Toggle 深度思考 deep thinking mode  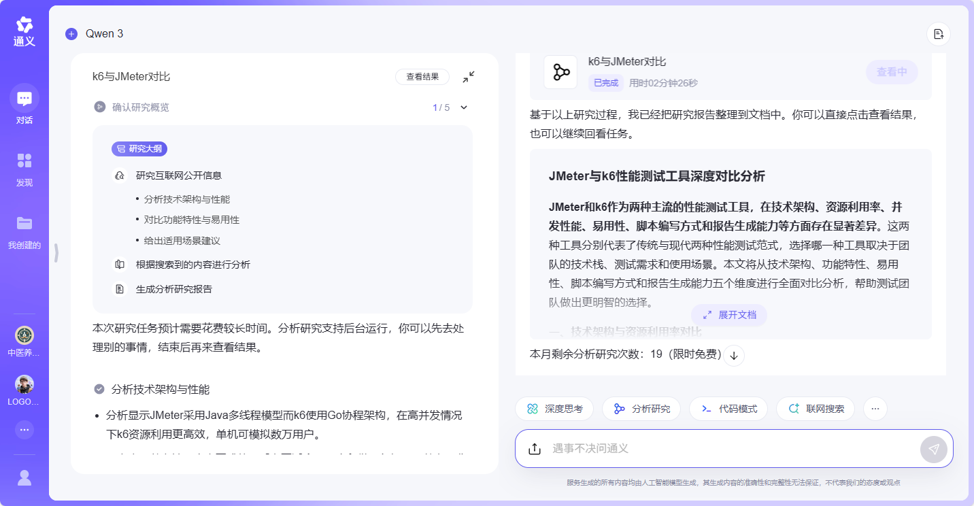(x=554, y=409)
